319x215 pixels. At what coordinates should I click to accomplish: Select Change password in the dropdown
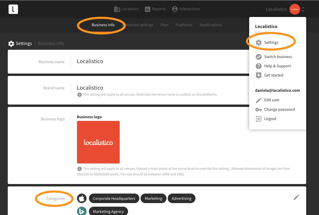(275, 110)
